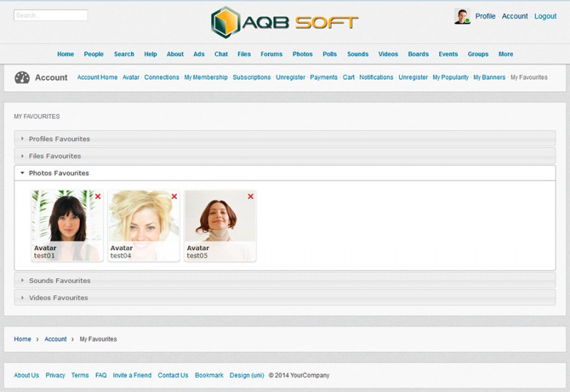Open test04 Avatar photo thumbnail
Image resolution: width=570 pixels, height=392 pixels.
pos(144,225)
